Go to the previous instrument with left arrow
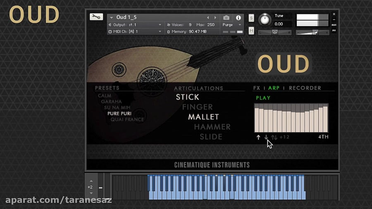This screenshot has height=209, width=372. 208,18
